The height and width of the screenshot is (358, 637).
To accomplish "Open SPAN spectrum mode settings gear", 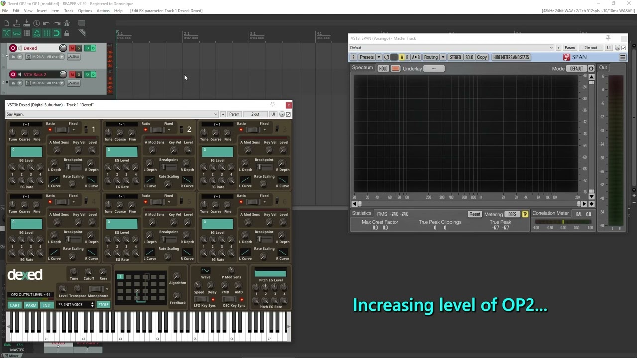I will pyautogui.click(x=591, y=68).
